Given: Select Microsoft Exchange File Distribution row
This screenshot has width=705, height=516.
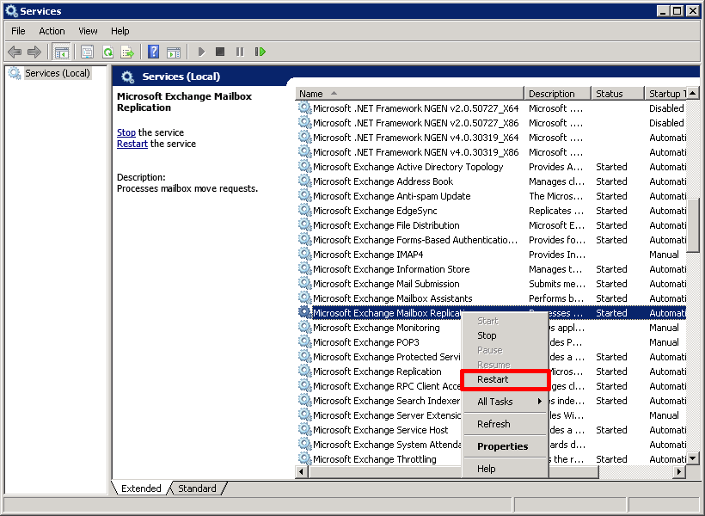Looking at the screenshot, I should (x=492, y=225).
